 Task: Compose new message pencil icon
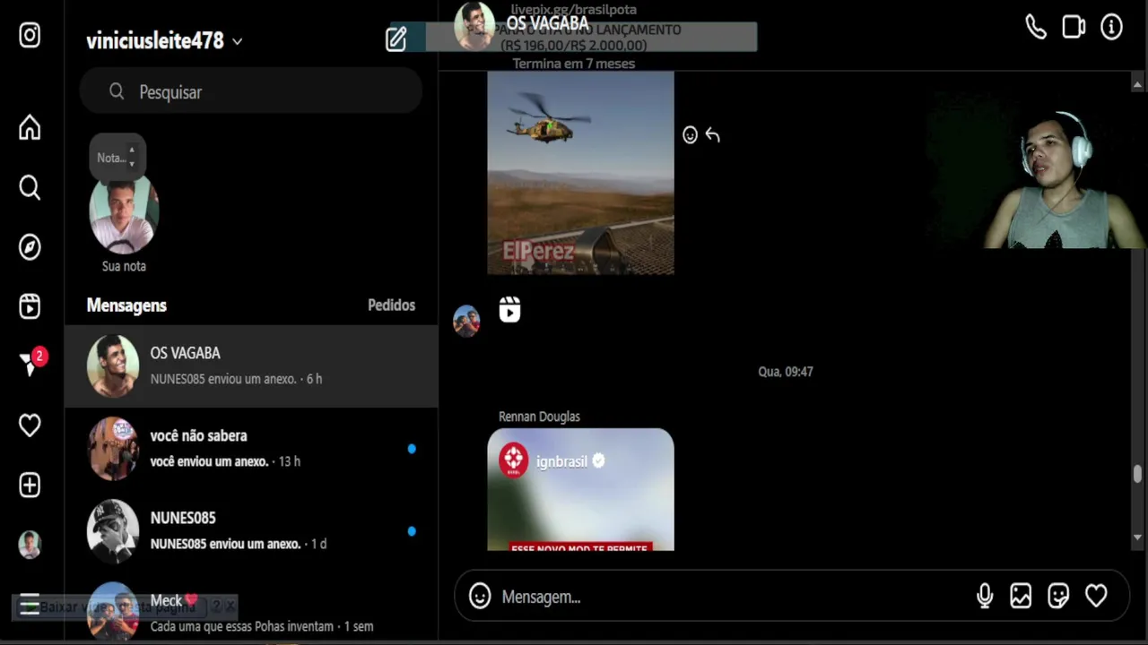[x=396, y=39]
